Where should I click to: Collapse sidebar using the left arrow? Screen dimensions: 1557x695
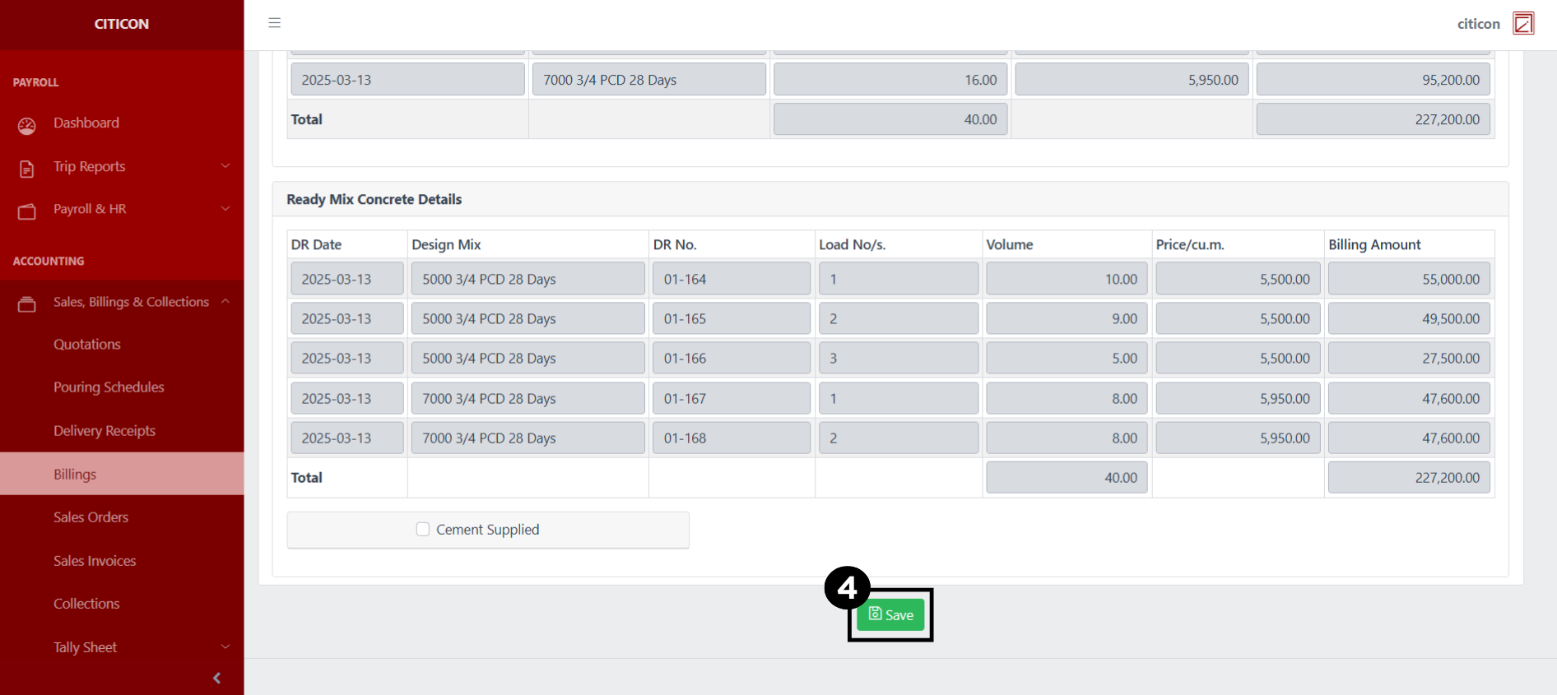point(216,678)
